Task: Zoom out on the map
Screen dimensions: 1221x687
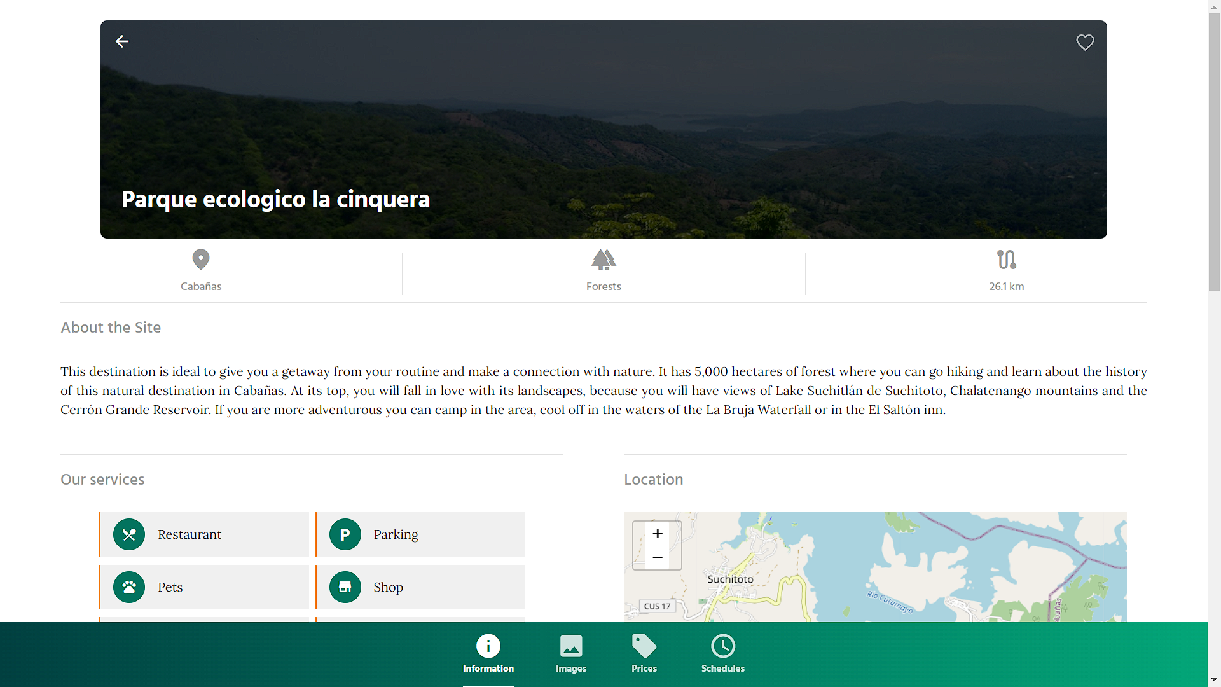Action: point(658,557)
